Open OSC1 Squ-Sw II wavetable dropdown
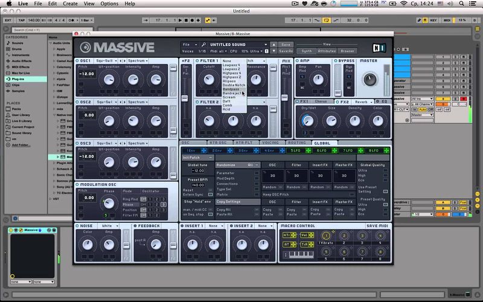This screenshot has height=302, width=483. coord(106,61)
